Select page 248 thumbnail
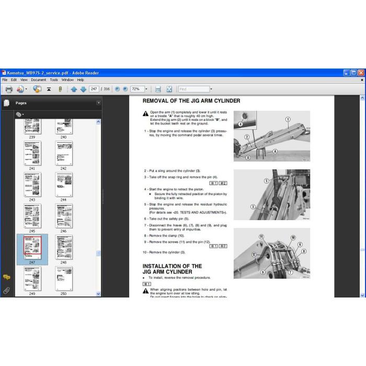Image resolution: width=366 pixels, height=366 pixels. tap(64, 247)
